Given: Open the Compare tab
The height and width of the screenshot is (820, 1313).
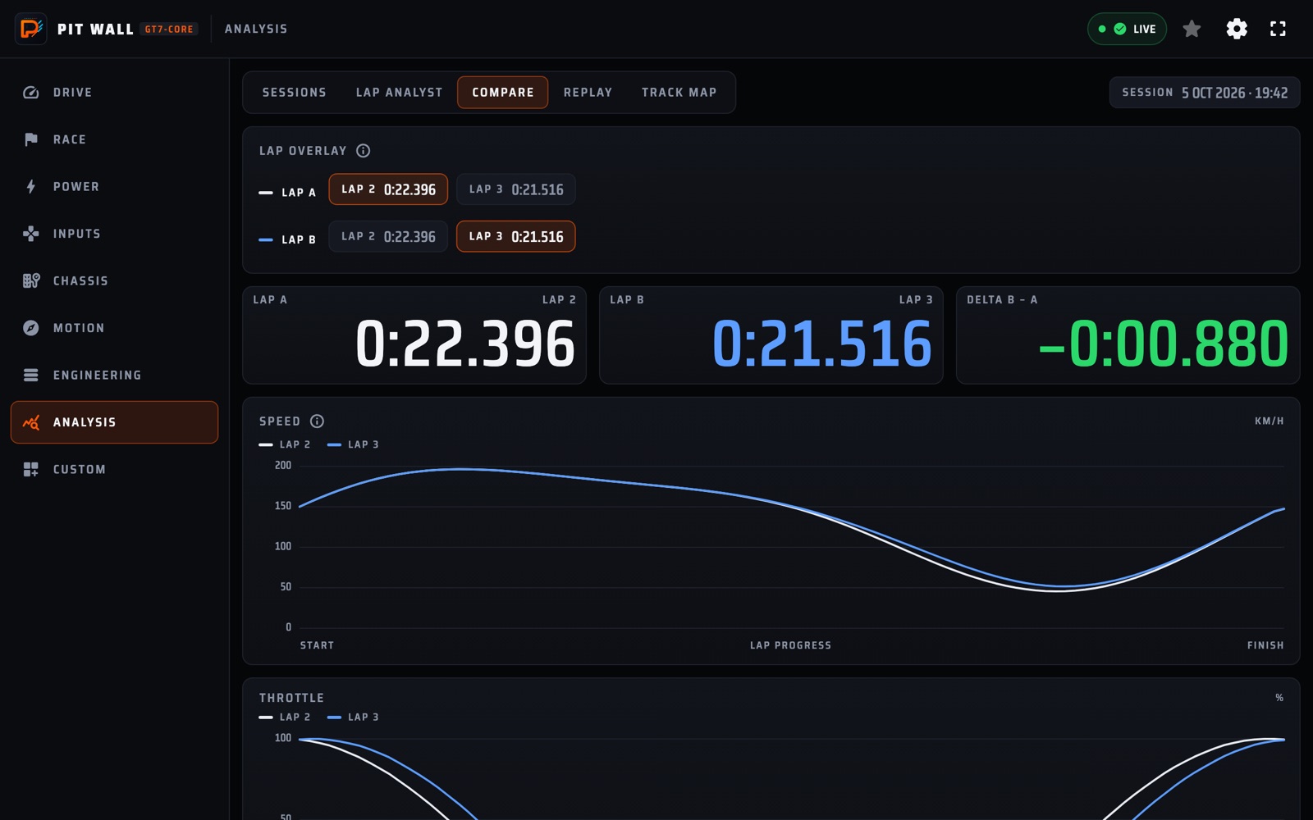Looking at the screenshot, I should click(503, 93).
